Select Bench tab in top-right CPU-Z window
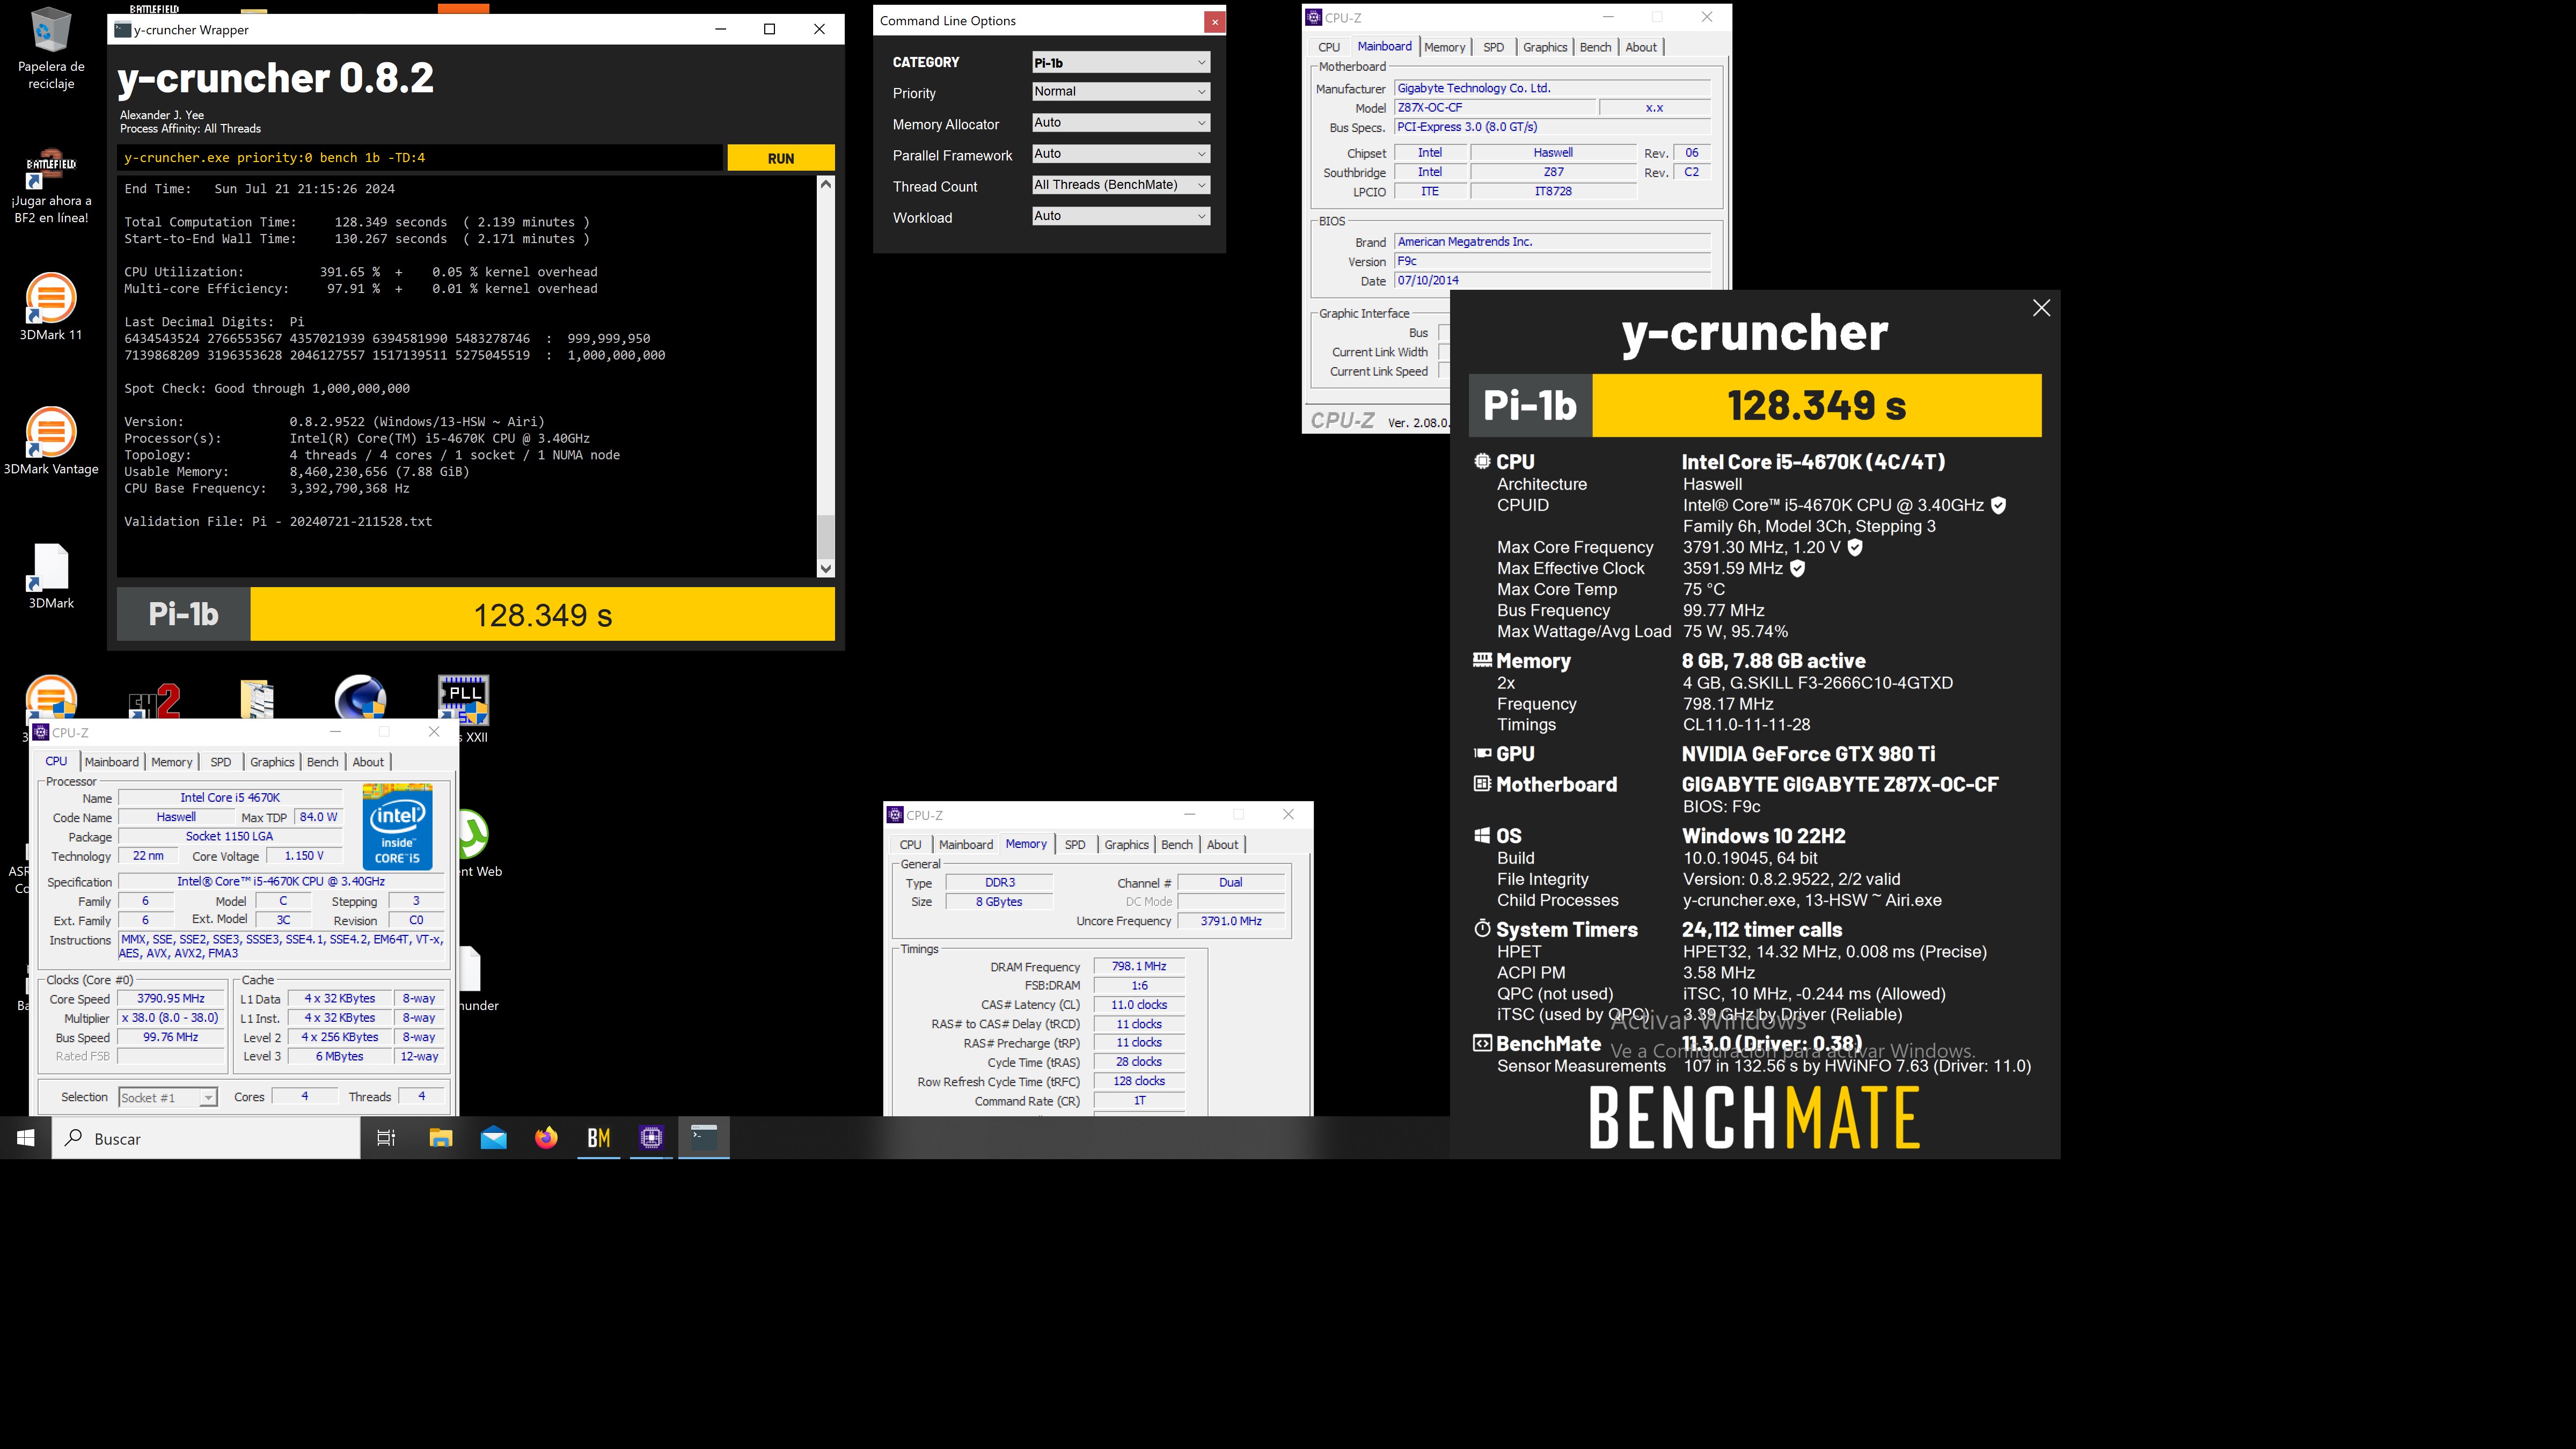 click(x=1595, y=47)
